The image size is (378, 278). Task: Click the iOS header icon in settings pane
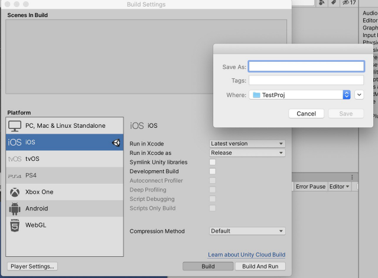pyautogui.click(x=136, y=126)
